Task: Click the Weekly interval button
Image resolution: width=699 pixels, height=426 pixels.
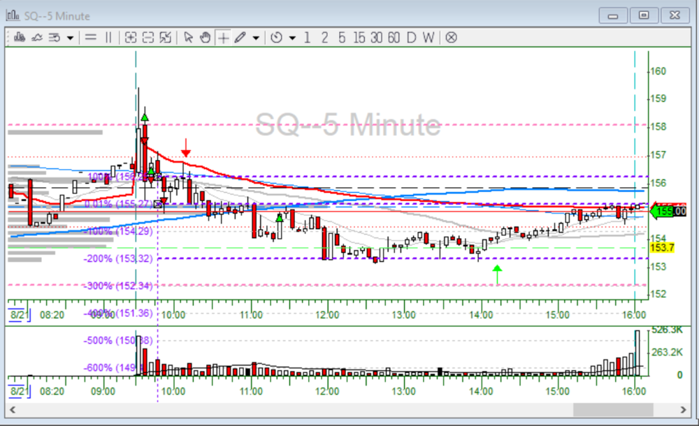Action: click(x=427, y=38)
